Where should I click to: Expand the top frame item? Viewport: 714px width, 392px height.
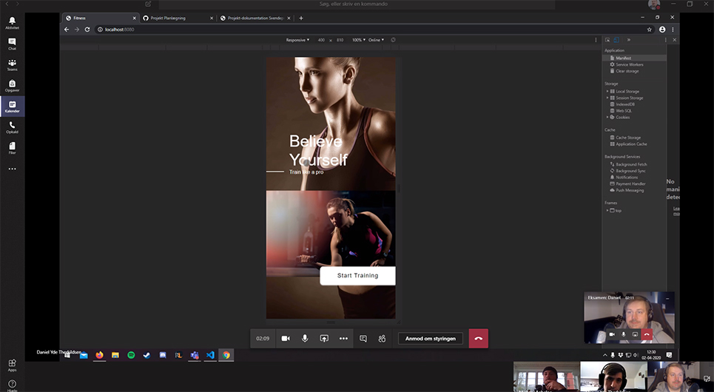tap(607, 210)
